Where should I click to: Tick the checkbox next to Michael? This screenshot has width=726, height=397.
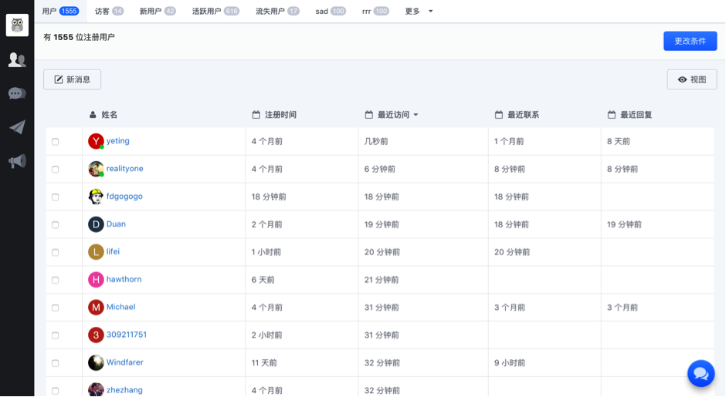pos(55,308)
